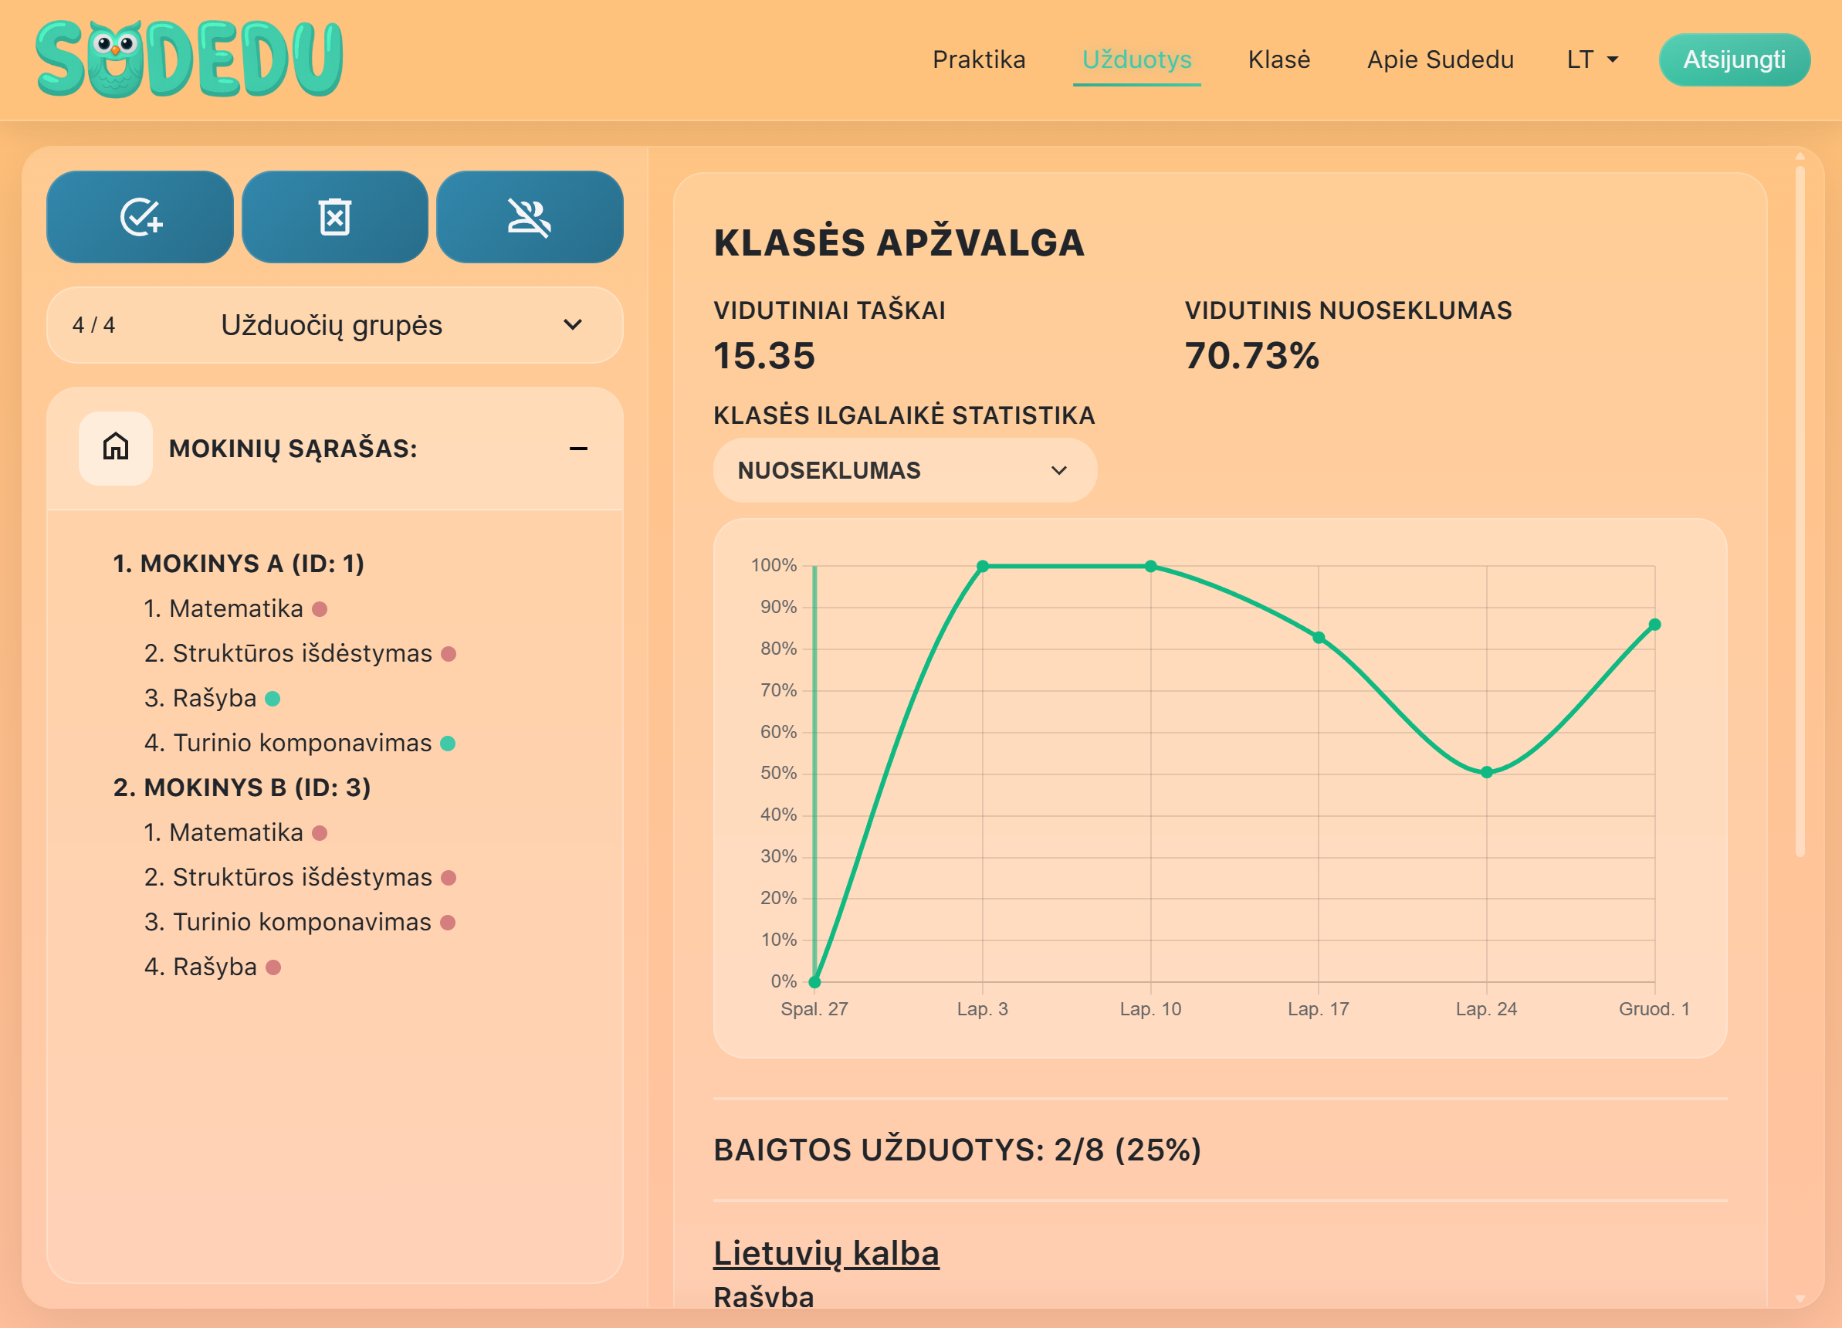Screen dimensions: 1842x1328
Task: Click the home icon beside Mokinių sąrašas
Action: (x=115, y=448)
